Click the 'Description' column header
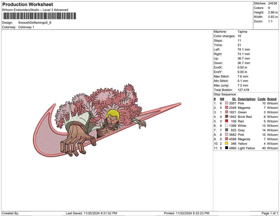 tap(246, 99)
